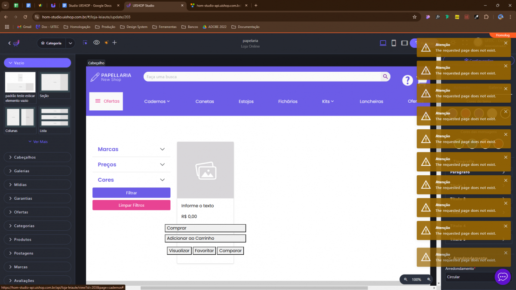This screenshot has width=516, height=290.
Task: Click the pink Limpar Filtros button
Action: 131,205
